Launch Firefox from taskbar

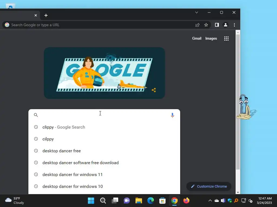(x=186, y=201)
